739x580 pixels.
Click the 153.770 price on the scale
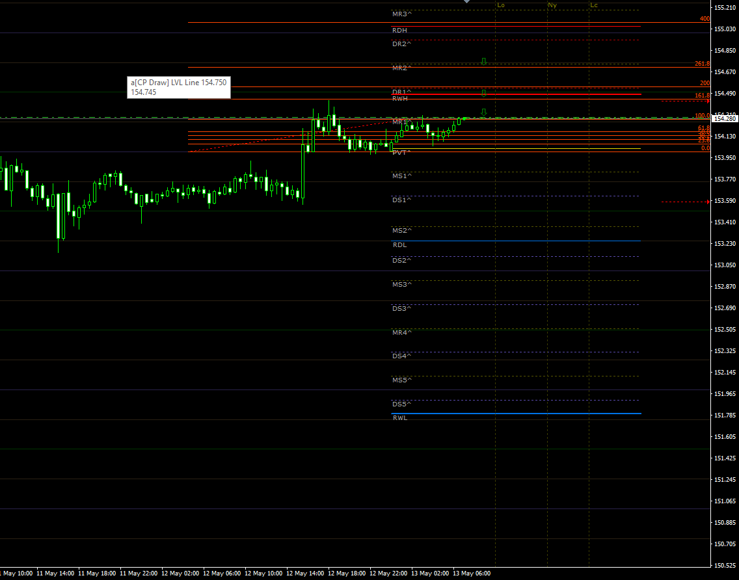pos(725,179)
